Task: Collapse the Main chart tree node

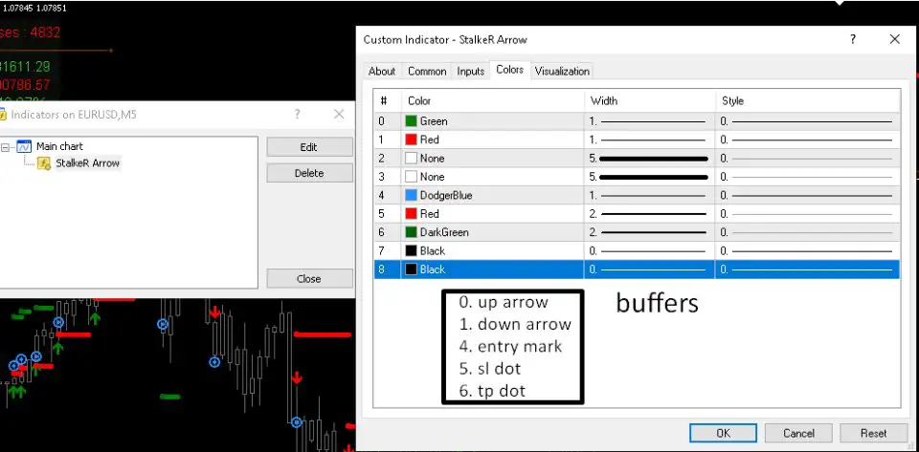Action: point(6,147)
